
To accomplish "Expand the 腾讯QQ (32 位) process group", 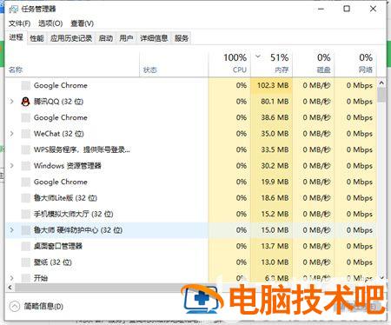I will [x=12, y=102].
